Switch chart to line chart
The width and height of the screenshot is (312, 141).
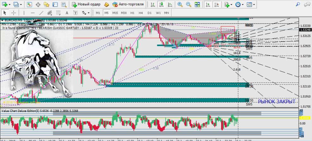(x=170, y=4)
